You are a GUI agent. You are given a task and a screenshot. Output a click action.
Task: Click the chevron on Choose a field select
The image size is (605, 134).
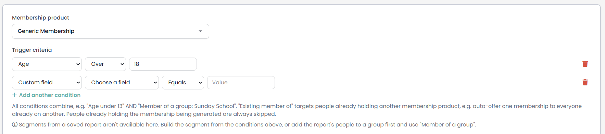point(155,83)
